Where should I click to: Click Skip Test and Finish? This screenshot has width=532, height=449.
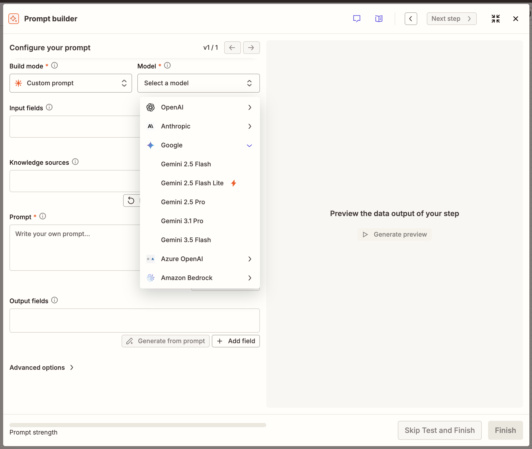click(440, 430)
